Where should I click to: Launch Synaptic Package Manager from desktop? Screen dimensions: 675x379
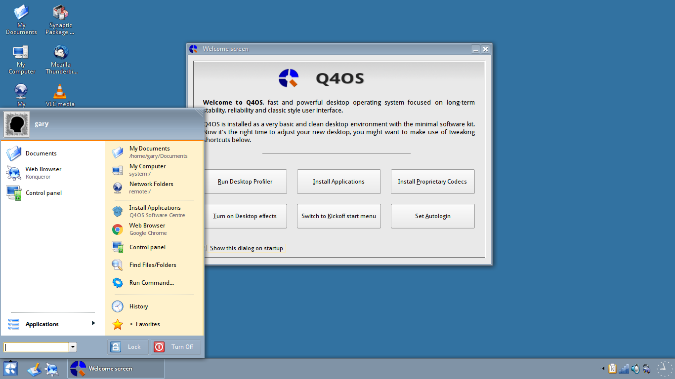61,20
